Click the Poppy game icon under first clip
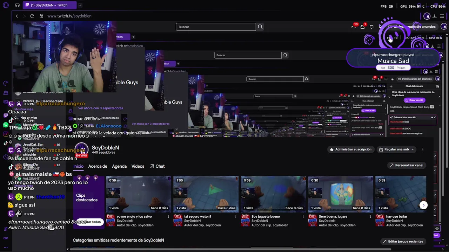This screenshot has height=252, width=449. point(110,220)
